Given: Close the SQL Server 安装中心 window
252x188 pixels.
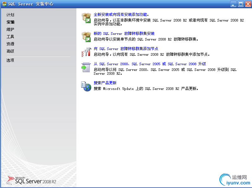Looking at the screenshot, I should pyautogui.click(x=248, y=4).
